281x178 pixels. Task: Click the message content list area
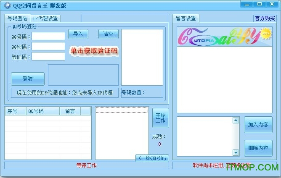pos(225,80)
